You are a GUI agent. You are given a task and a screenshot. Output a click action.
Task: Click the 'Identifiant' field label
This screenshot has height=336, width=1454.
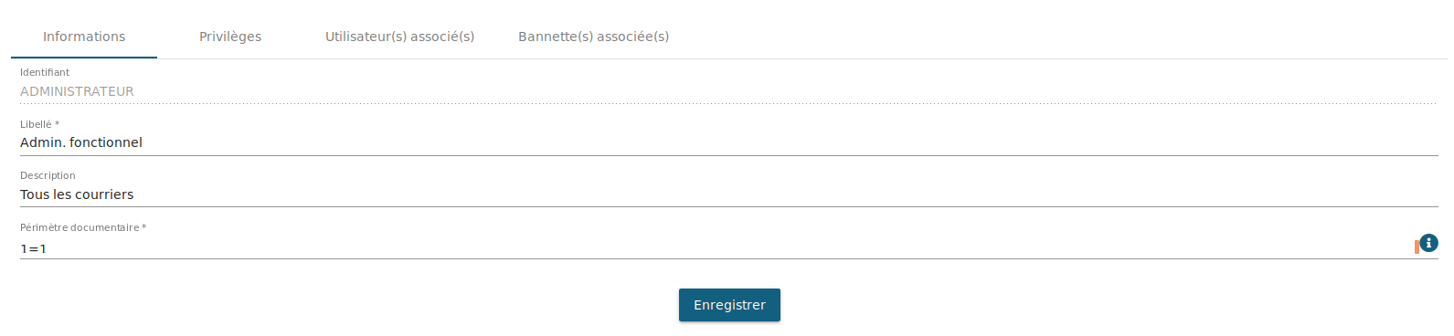[x=45, y=72]
